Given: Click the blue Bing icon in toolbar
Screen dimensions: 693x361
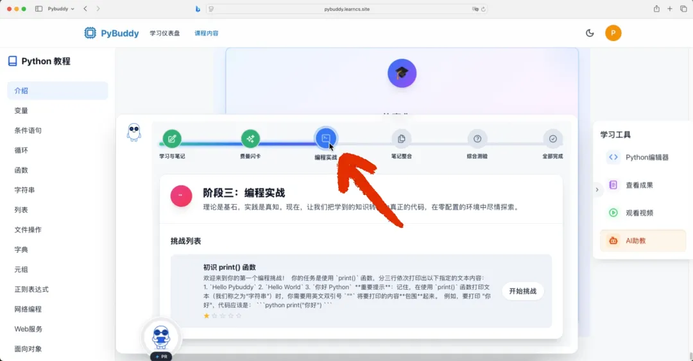Looking at the screenshot, I should point(198,9).
